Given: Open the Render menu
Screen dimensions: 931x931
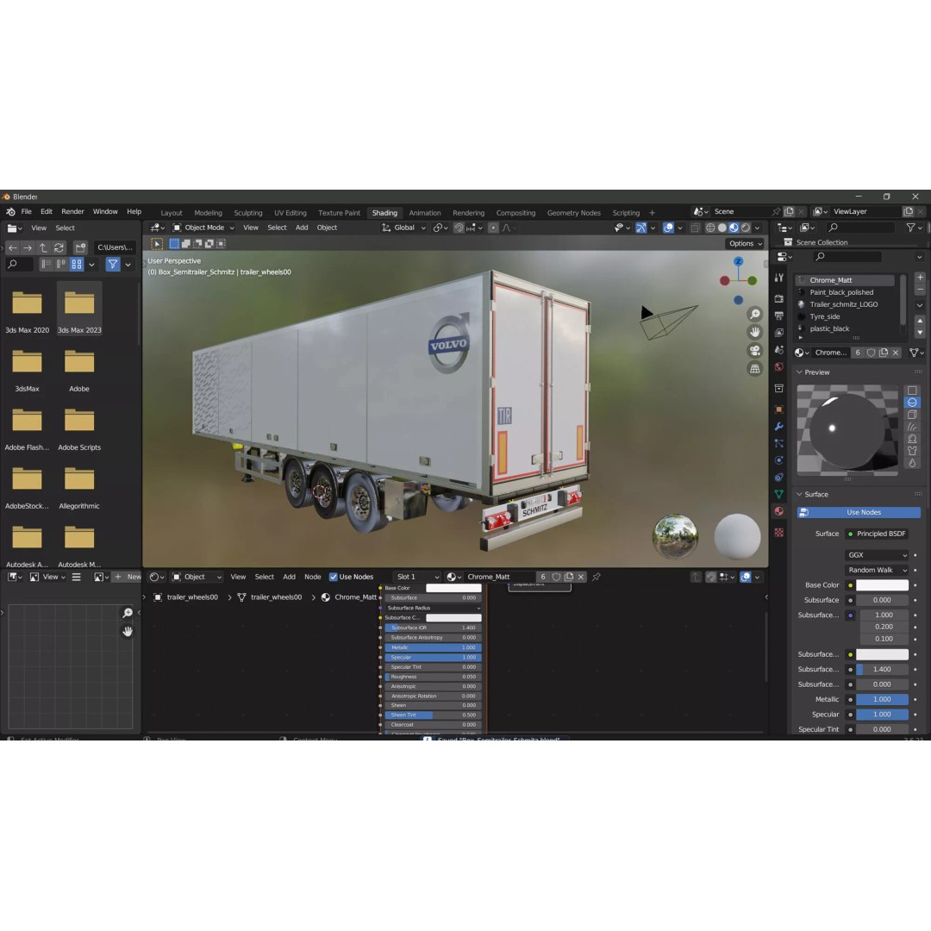Looking at the screenshot, I should tap(72, 212).
